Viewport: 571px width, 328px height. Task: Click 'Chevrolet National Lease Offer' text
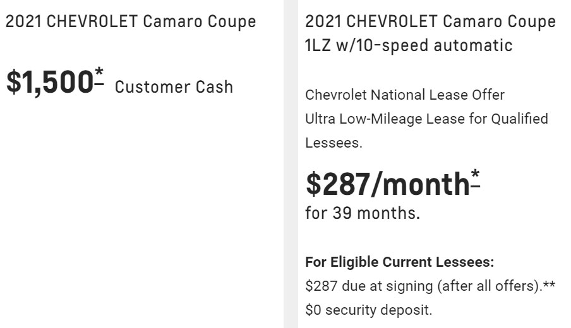pos(405,95)
